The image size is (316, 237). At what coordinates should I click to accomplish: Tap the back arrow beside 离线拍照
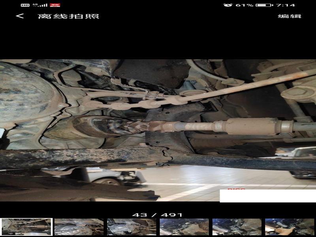pyautogui.click(x=19, y=16)
